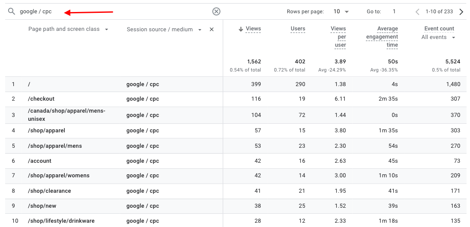Image resolution: width=470 pixels, height=227 pixels.
Task: Clear the search field with the X icon
Action: pyautogui.click(x=216, y=12)
